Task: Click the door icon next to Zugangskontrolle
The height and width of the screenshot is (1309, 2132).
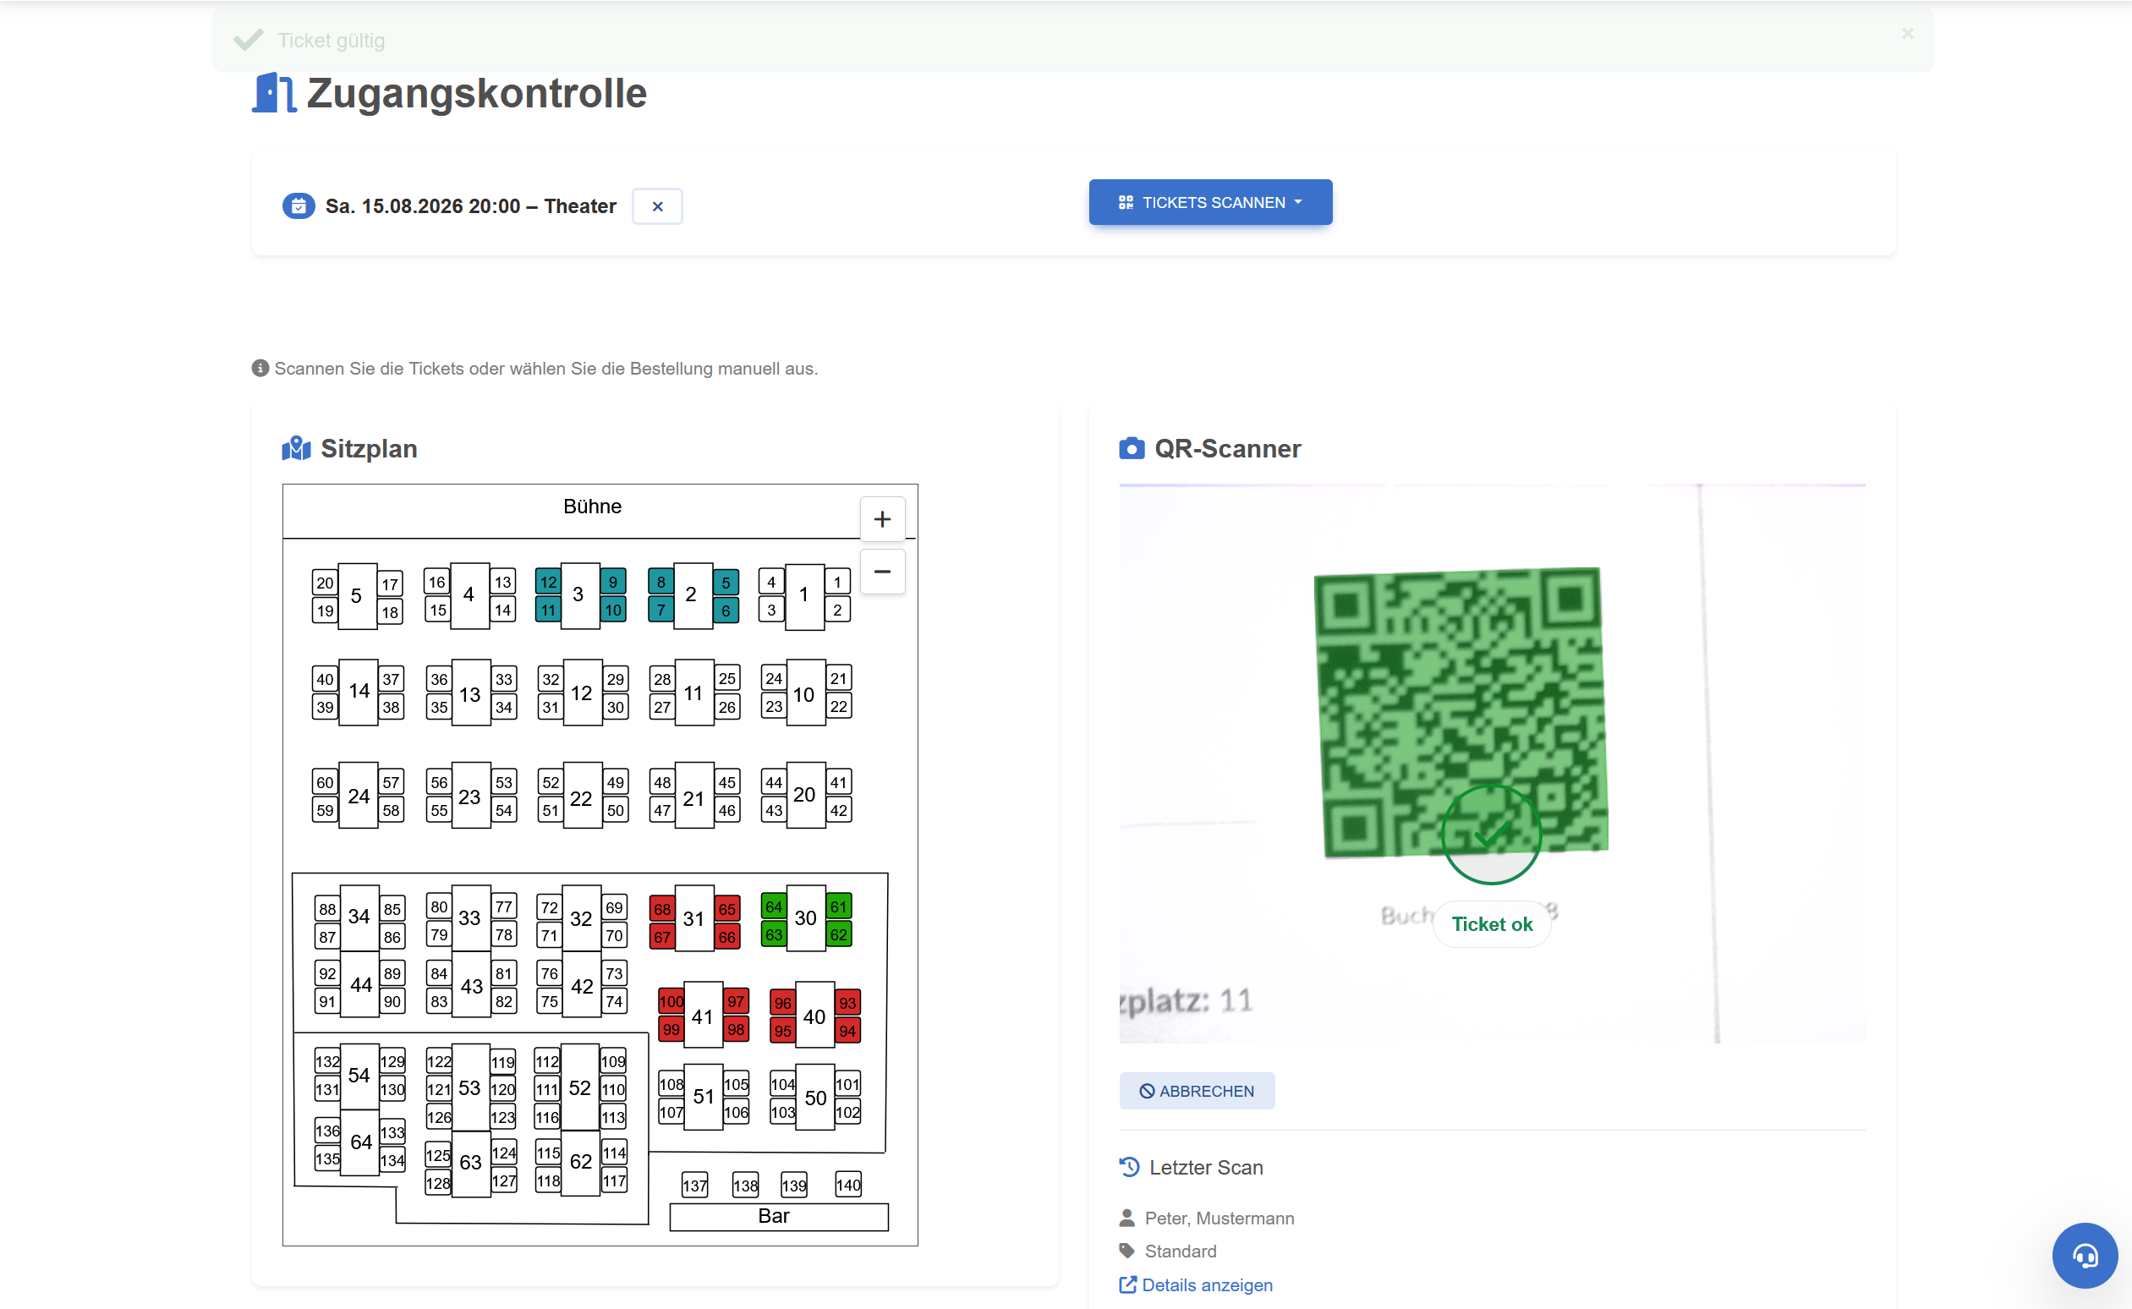Action: (273, 93)
